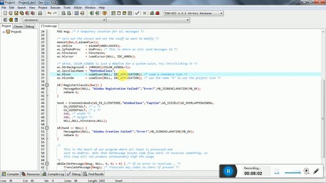Click the red Delete Profiling Information icon
Image resolution: width=326 pixels, height=183 pixels.
point(157,13)
